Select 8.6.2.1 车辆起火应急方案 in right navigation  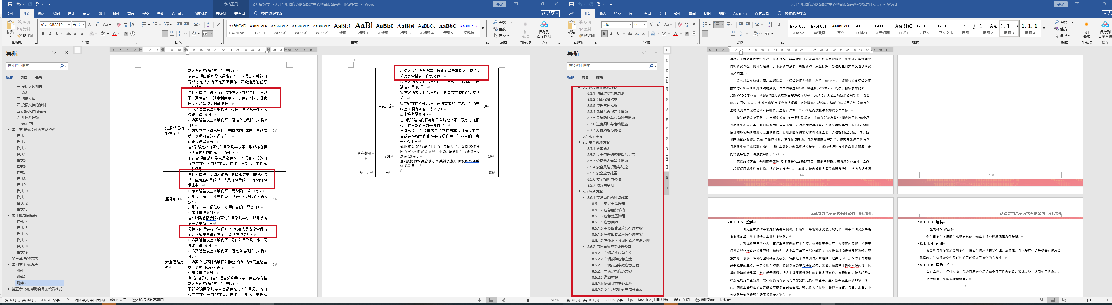point(612,253)
